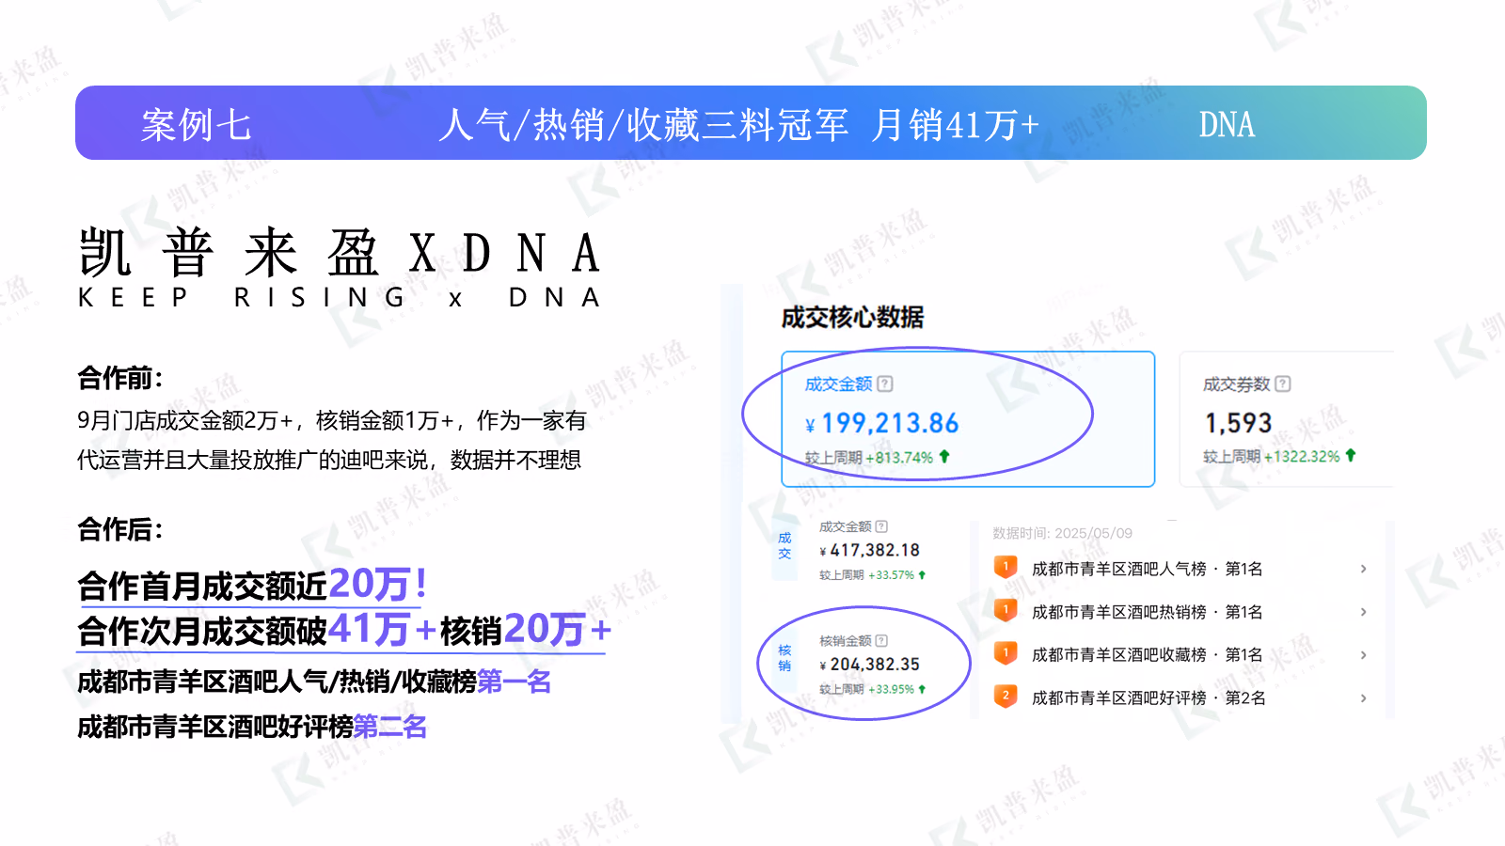1505x846 pixels.
Task: Click the ¥417,382.18 amount
Action: pyautogui.click(x=870, y=551)
